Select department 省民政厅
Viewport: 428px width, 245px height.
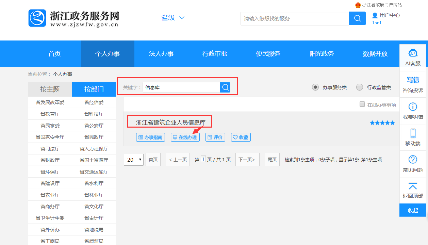(94, 137)
